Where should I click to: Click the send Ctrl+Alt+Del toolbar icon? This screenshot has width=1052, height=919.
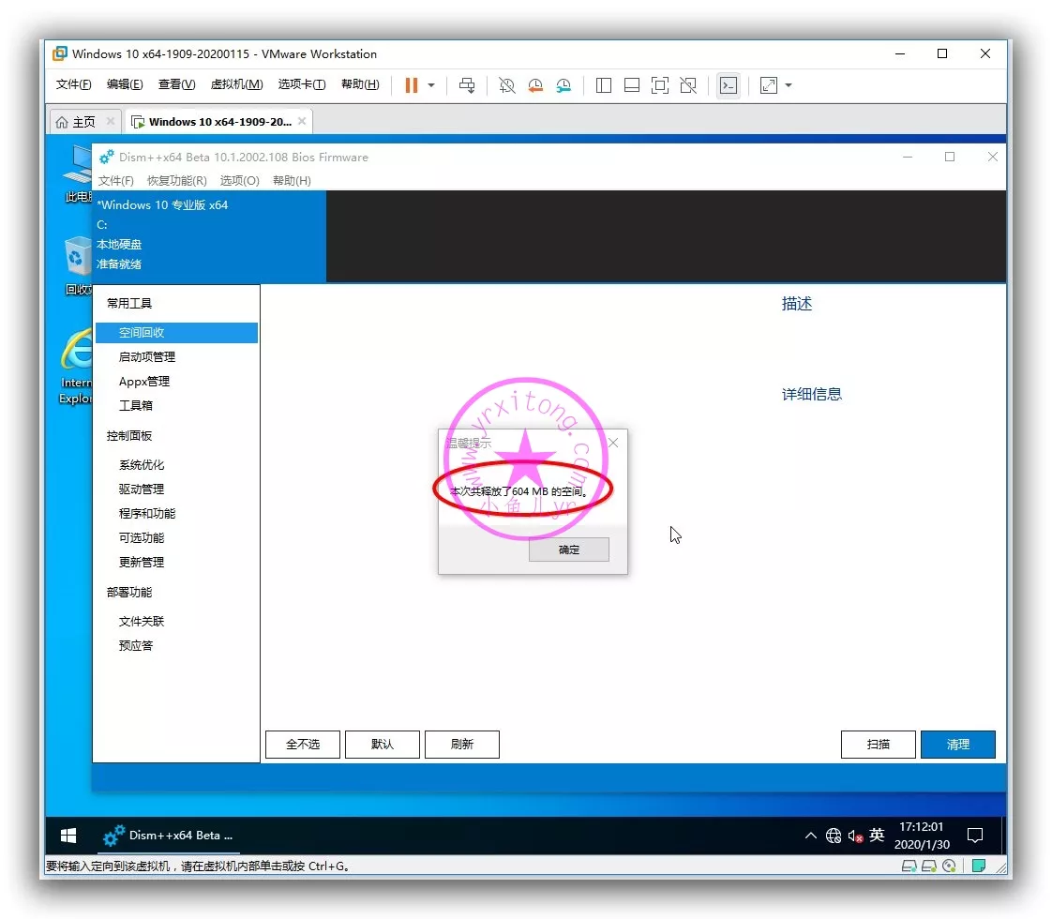[x=467, y=85]
